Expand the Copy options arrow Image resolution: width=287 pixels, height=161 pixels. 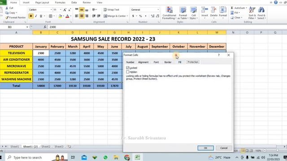point(17,13)
